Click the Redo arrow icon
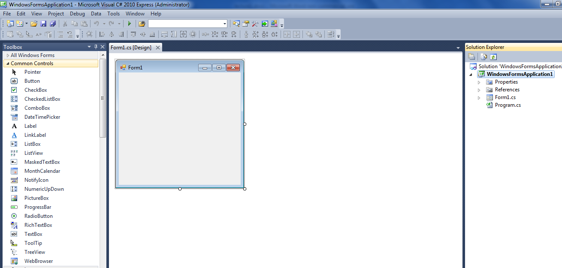Viewport: 562px width, 268px height. (x=112, y=24)
